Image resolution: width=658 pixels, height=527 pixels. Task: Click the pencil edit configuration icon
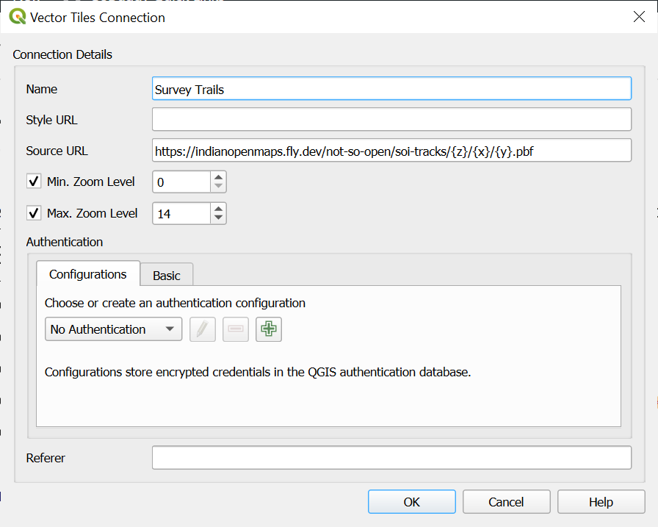point(203,329)
